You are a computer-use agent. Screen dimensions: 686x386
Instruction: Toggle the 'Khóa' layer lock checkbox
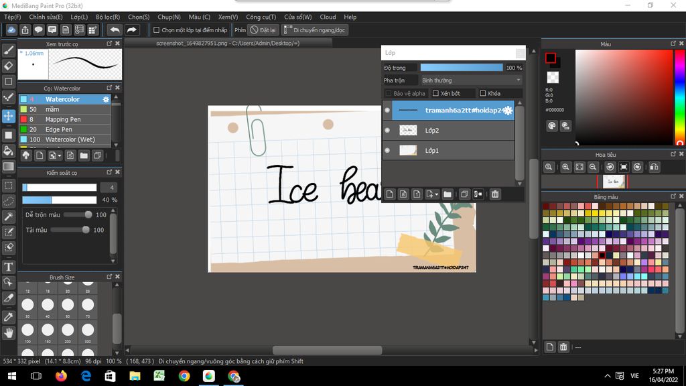pos(482,93)
